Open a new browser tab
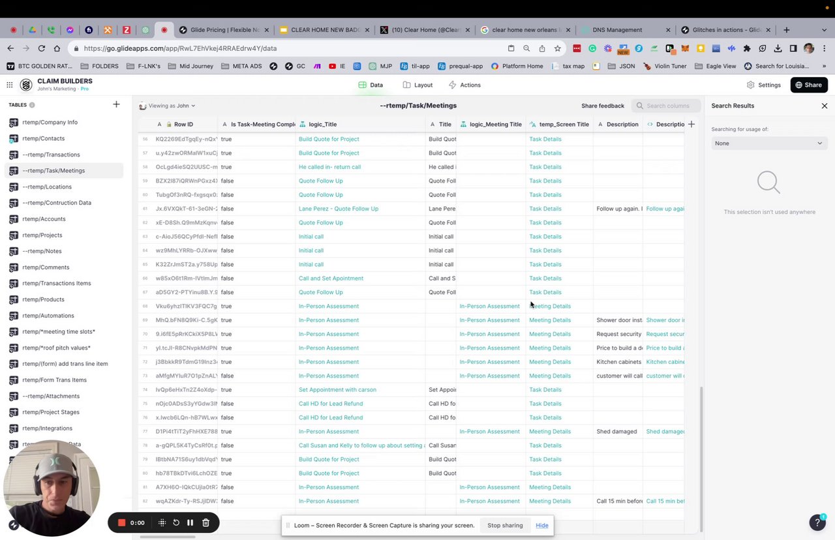Image resolution: width=835 pixels, height=540 pixels. click(787, 30)
